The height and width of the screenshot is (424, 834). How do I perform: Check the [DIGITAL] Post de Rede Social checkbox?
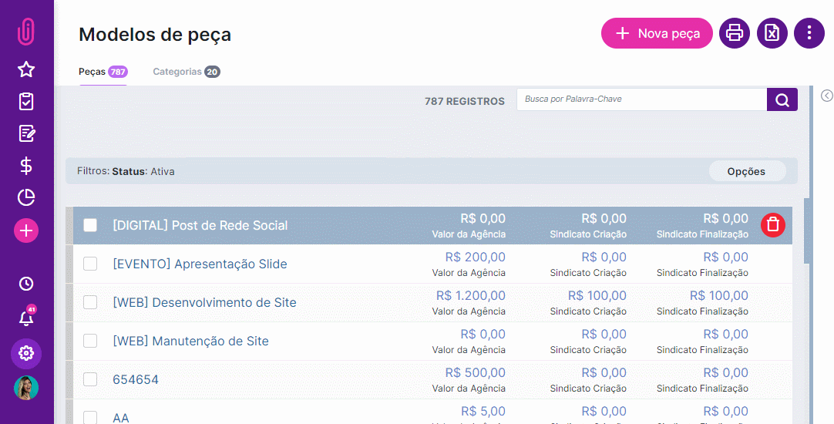point(90,225)
